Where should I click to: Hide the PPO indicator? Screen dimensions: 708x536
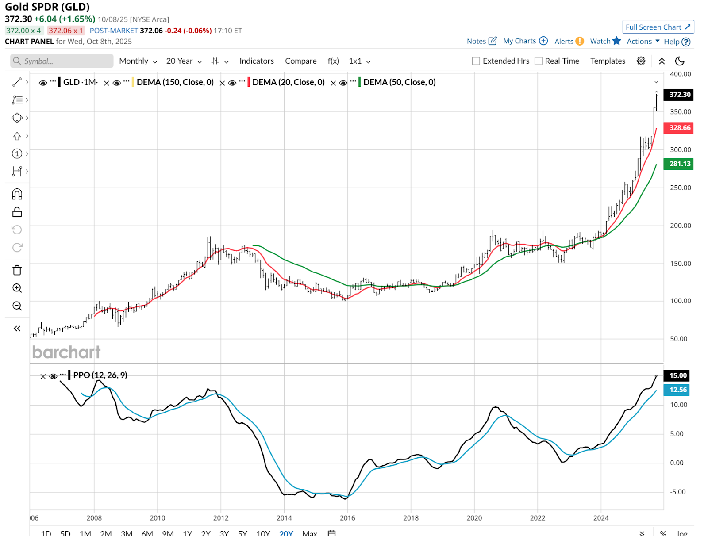pyautogui.click(x=53, y=376)
